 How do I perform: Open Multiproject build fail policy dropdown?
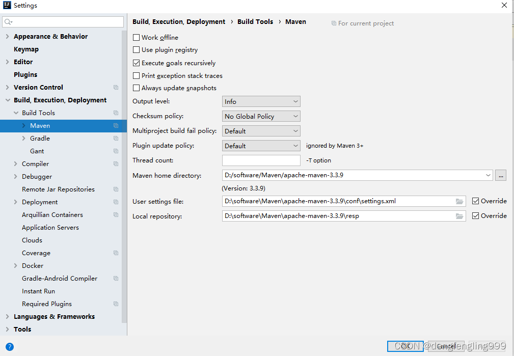pyautogui.click(x=261, y=131)
